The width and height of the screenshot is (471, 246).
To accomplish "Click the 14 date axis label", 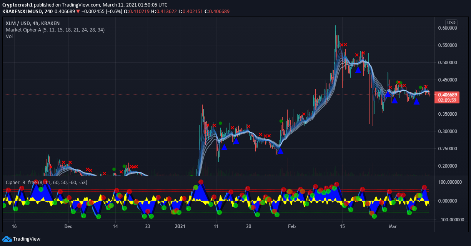I will (x=115, y=226).
